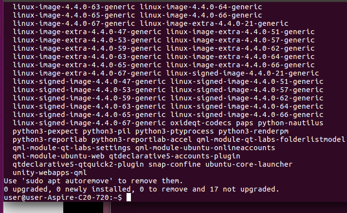Click the python3-reportlab-accel package name

[142, 139]
